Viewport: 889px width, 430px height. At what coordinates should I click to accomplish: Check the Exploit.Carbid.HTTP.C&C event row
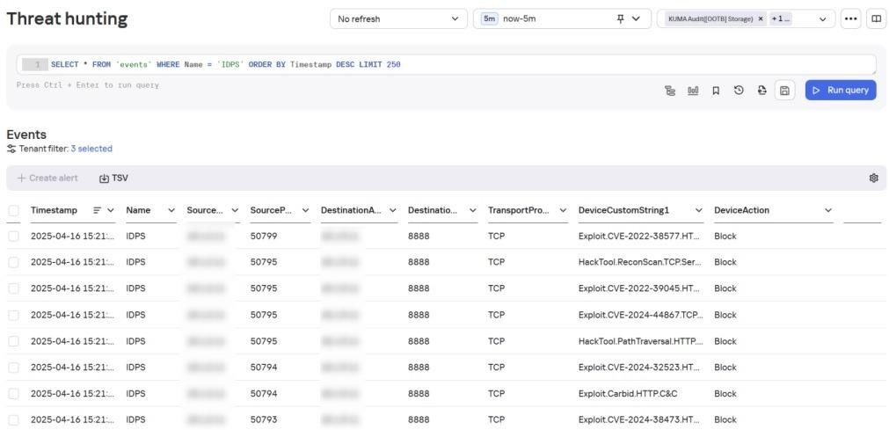[x=13, y=394]
